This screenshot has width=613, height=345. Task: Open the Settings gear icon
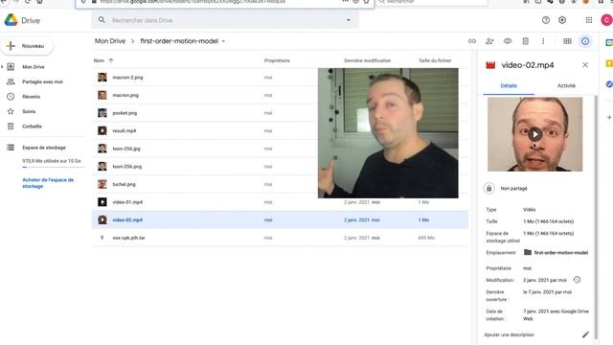[562, 20]
